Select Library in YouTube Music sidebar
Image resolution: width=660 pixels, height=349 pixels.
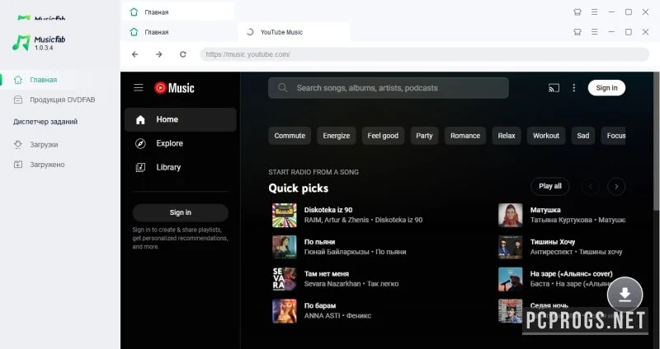click(x=181, y=168)
